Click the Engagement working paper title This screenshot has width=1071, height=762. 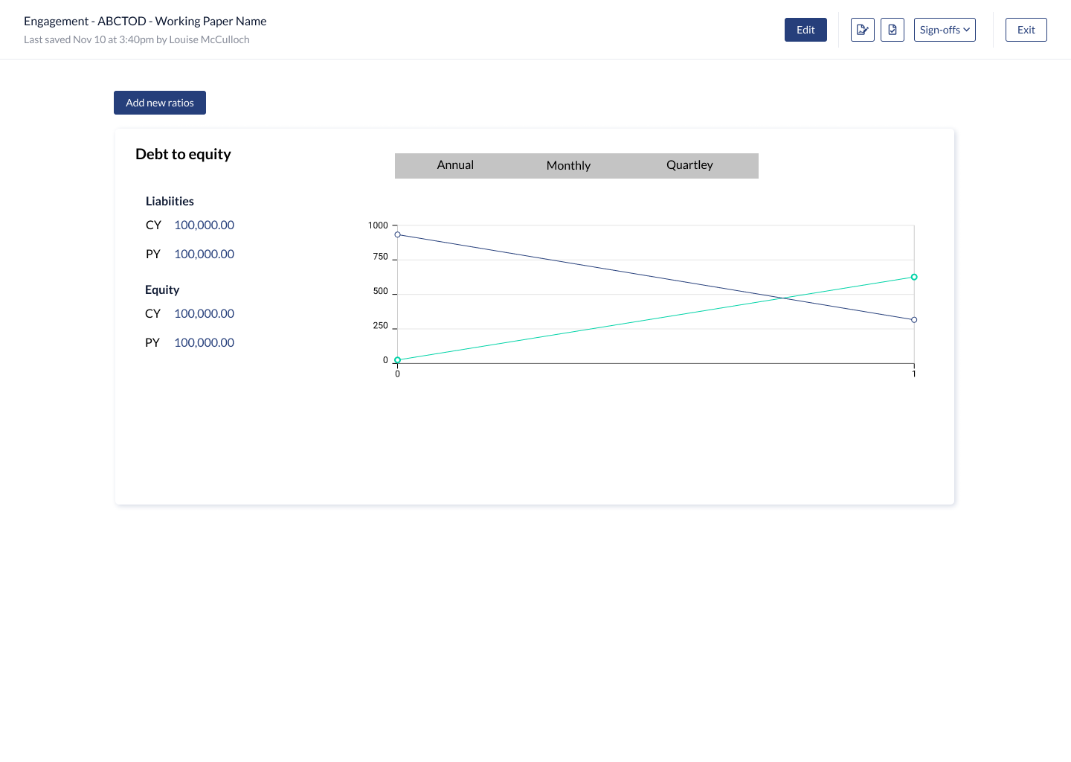(145, 21)
